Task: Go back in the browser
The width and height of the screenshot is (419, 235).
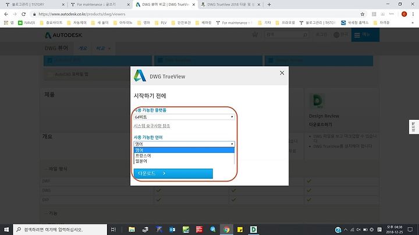Action: pos(6,14)
